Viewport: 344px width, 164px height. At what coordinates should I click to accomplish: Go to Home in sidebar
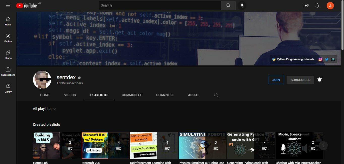pos(8,21)
